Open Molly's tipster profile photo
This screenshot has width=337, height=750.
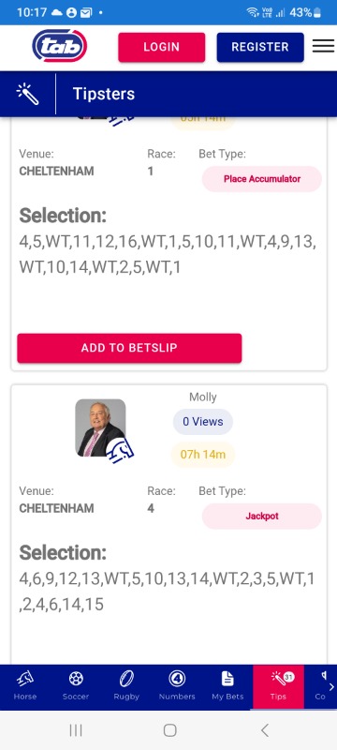[x=101, y=427]
